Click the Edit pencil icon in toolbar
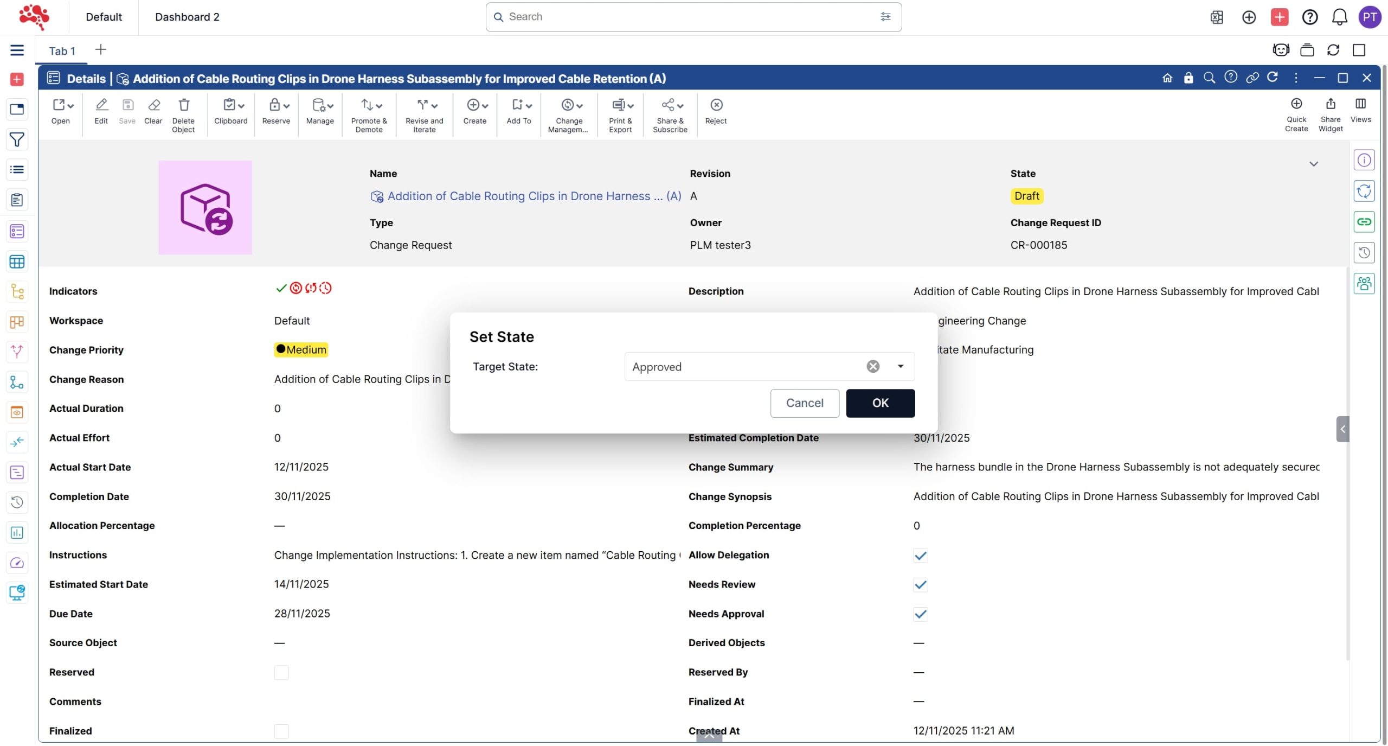This screenshot has height=746, width=1388. click(x=101, y=105)
